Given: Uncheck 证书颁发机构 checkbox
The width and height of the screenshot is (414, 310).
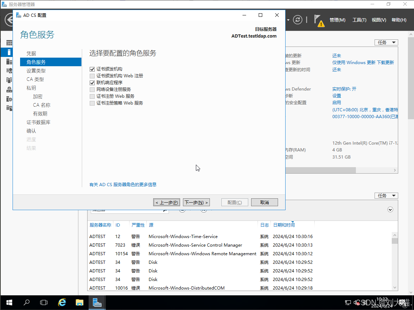Looking at the screenshot, I should 92,69.
